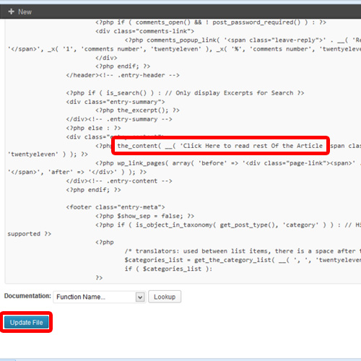Click the wp_link_pages array line
This screenshot has height=361, width=361.
pyautogui.click(x=228, y=163)
